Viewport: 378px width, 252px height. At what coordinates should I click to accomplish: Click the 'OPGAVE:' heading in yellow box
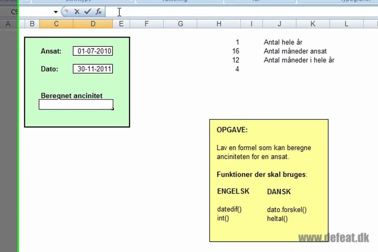tap(232, 130)
